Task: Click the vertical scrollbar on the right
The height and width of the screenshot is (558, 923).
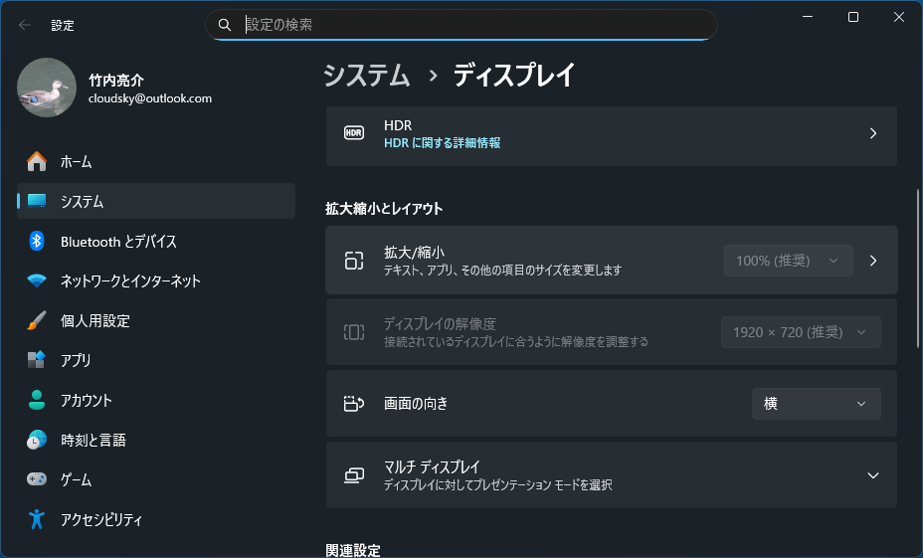Action: [918, 269]
